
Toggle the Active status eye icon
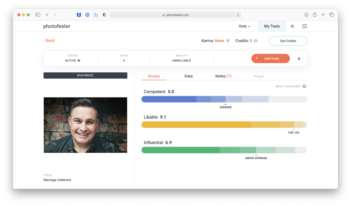pos(79,61)
